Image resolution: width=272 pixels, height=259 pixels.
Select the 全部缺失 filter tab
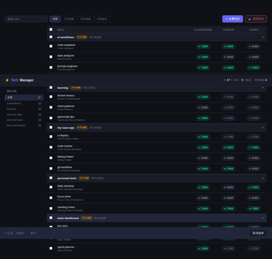point(102,19)
